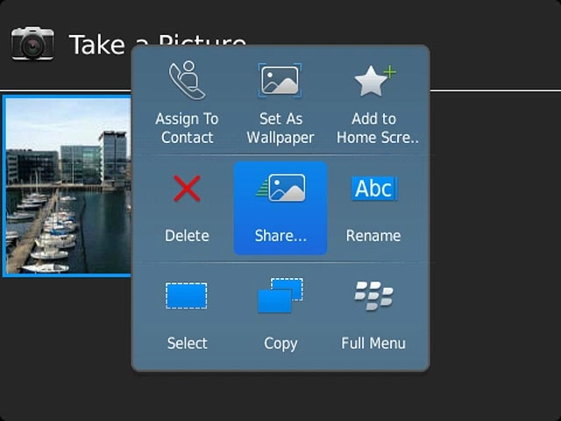Screen dimensions: 561x421
Task: Click the BlackBerry logo icon
Action: pos(373,296)
